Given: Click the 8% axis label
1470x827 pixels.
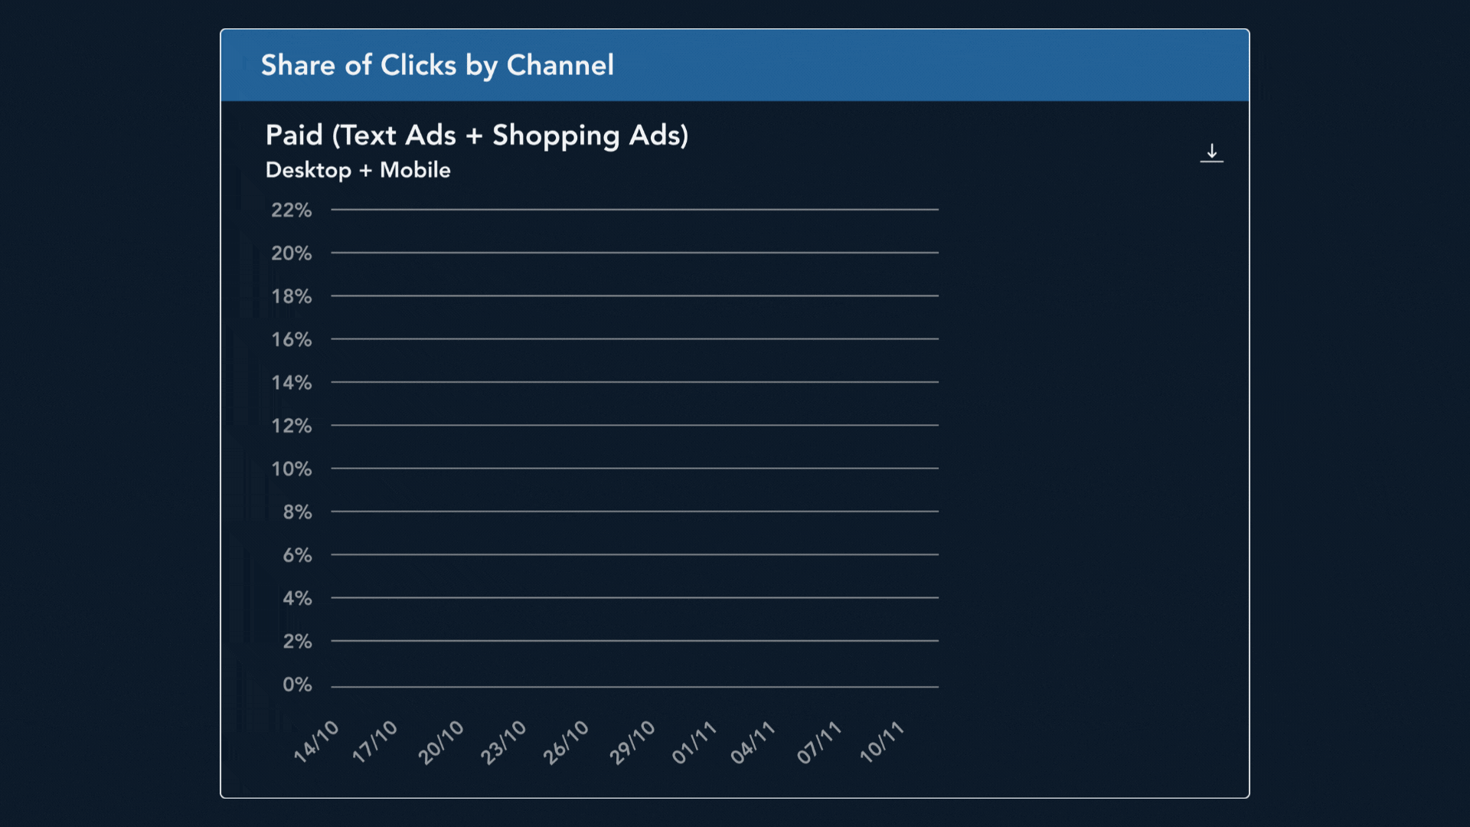Looking at the screenshot, I should point(297,512).
